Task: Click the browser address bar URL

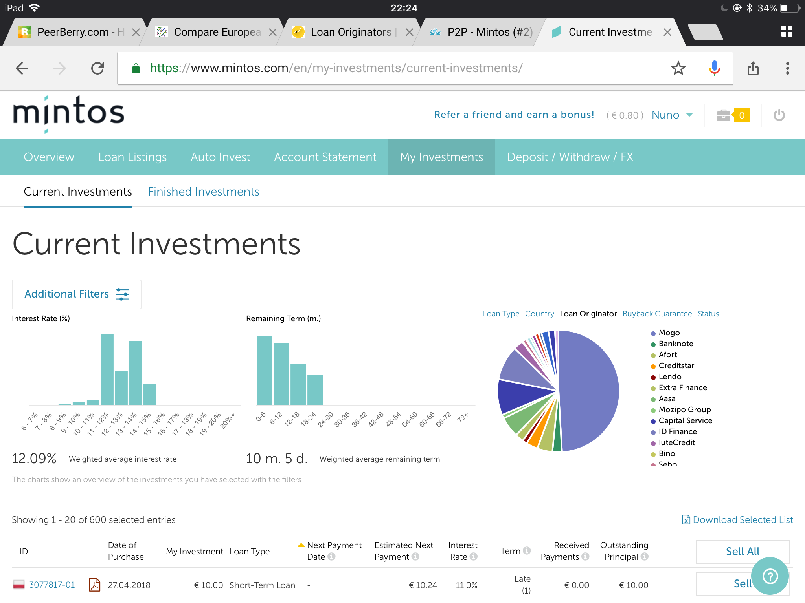Action: click(336, 68)
